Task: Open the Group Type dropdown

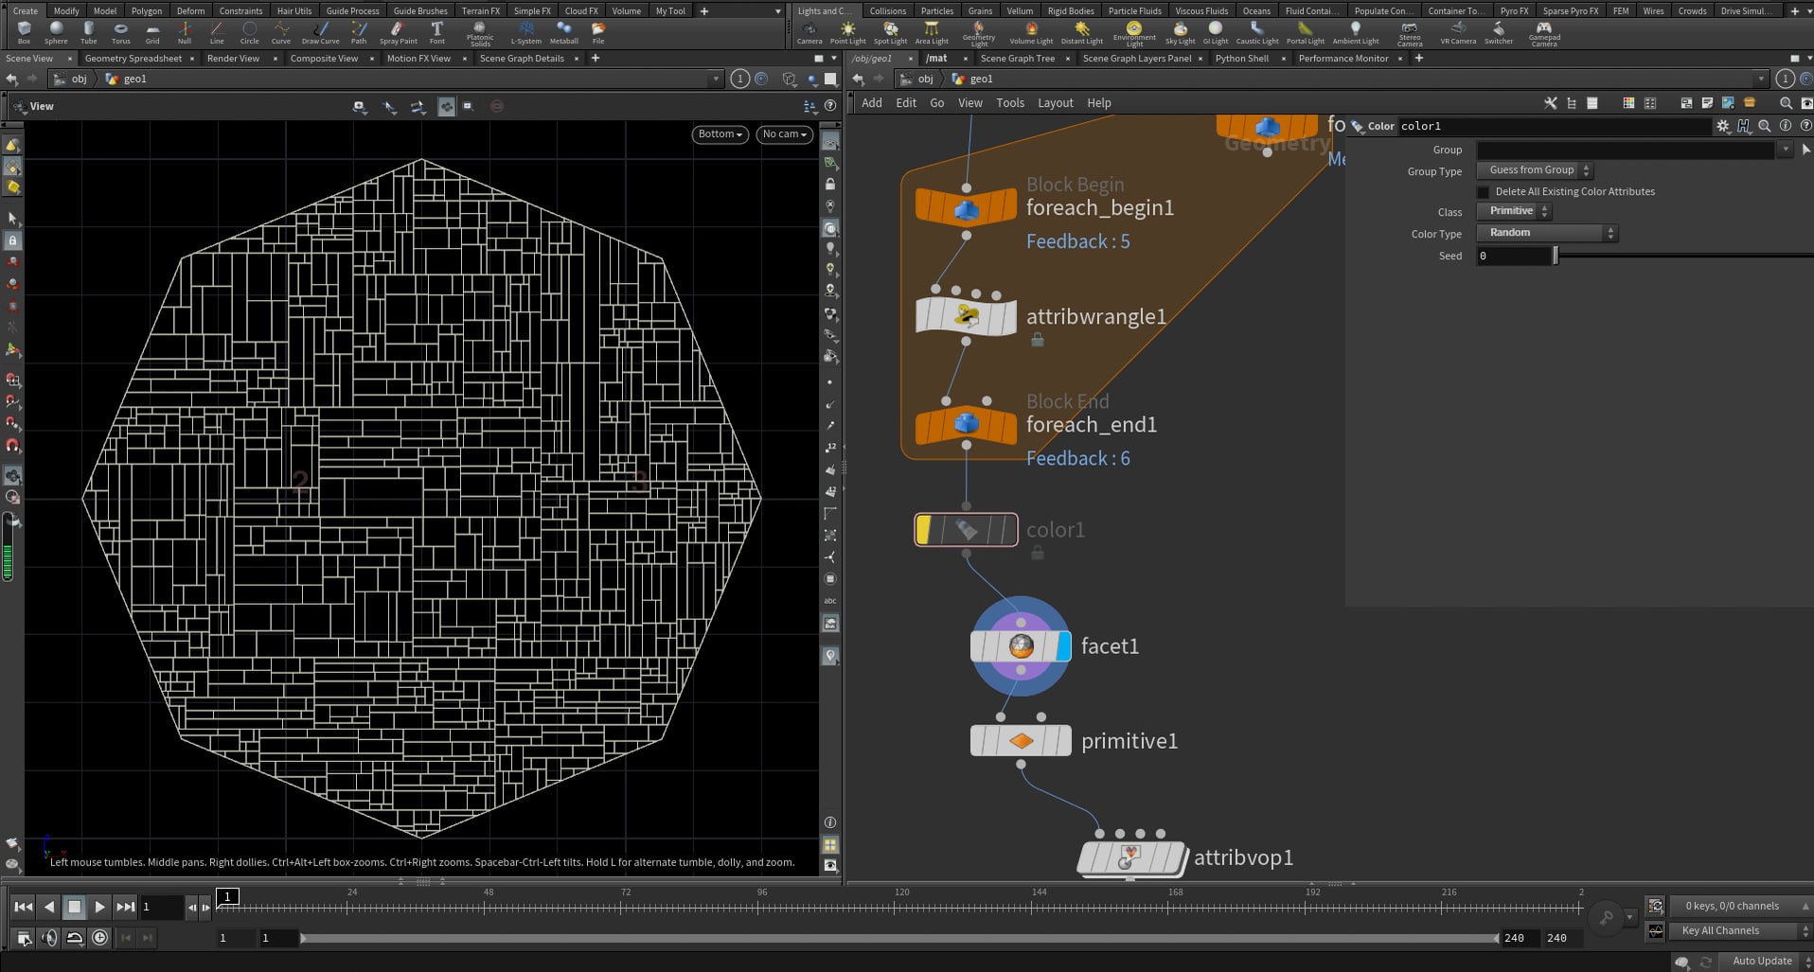Action: pyautogui.click(x=1535, y=170)
